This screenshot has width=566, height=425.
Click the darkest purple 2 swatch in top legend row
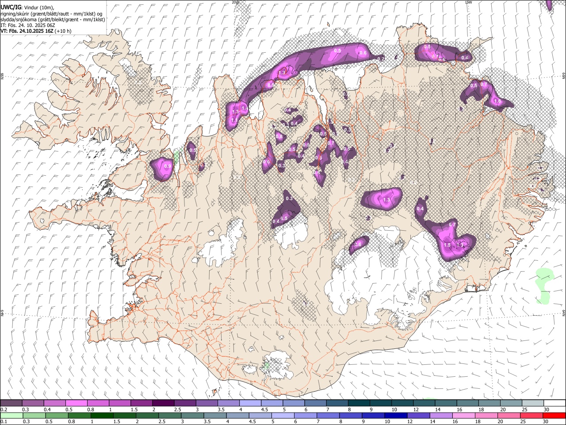pos(163,403)
